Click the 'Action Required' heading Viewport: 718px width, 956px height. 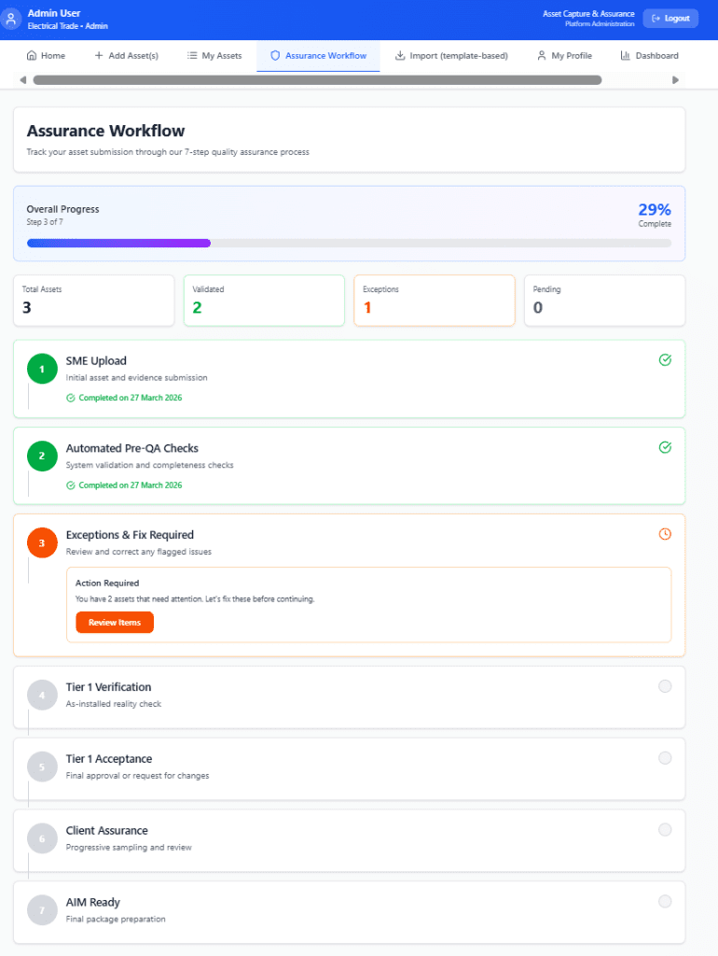tap(107, 583)
